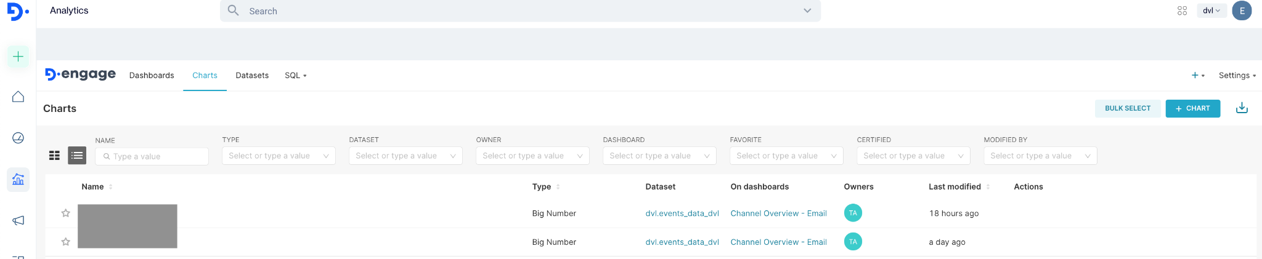Click the Name filter input field
Viewport: 1262px width, 259px height.
(152, 157)
